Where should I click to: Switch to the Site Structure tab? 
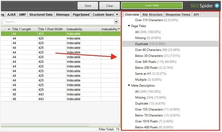(x=152, y=15)
